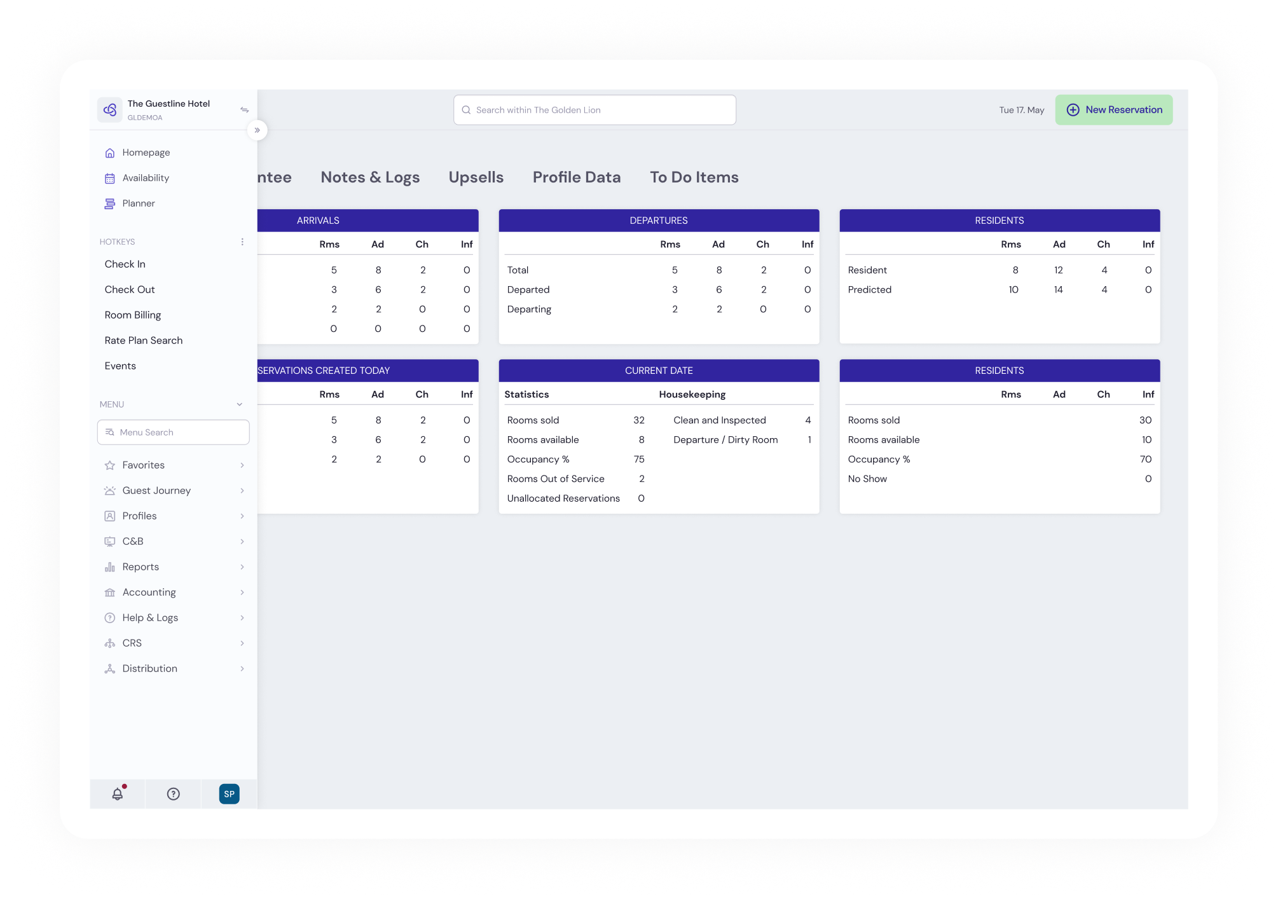Click the Help & Logs question icon
This screenshot has height=899, width=1278.
[110, 618]
